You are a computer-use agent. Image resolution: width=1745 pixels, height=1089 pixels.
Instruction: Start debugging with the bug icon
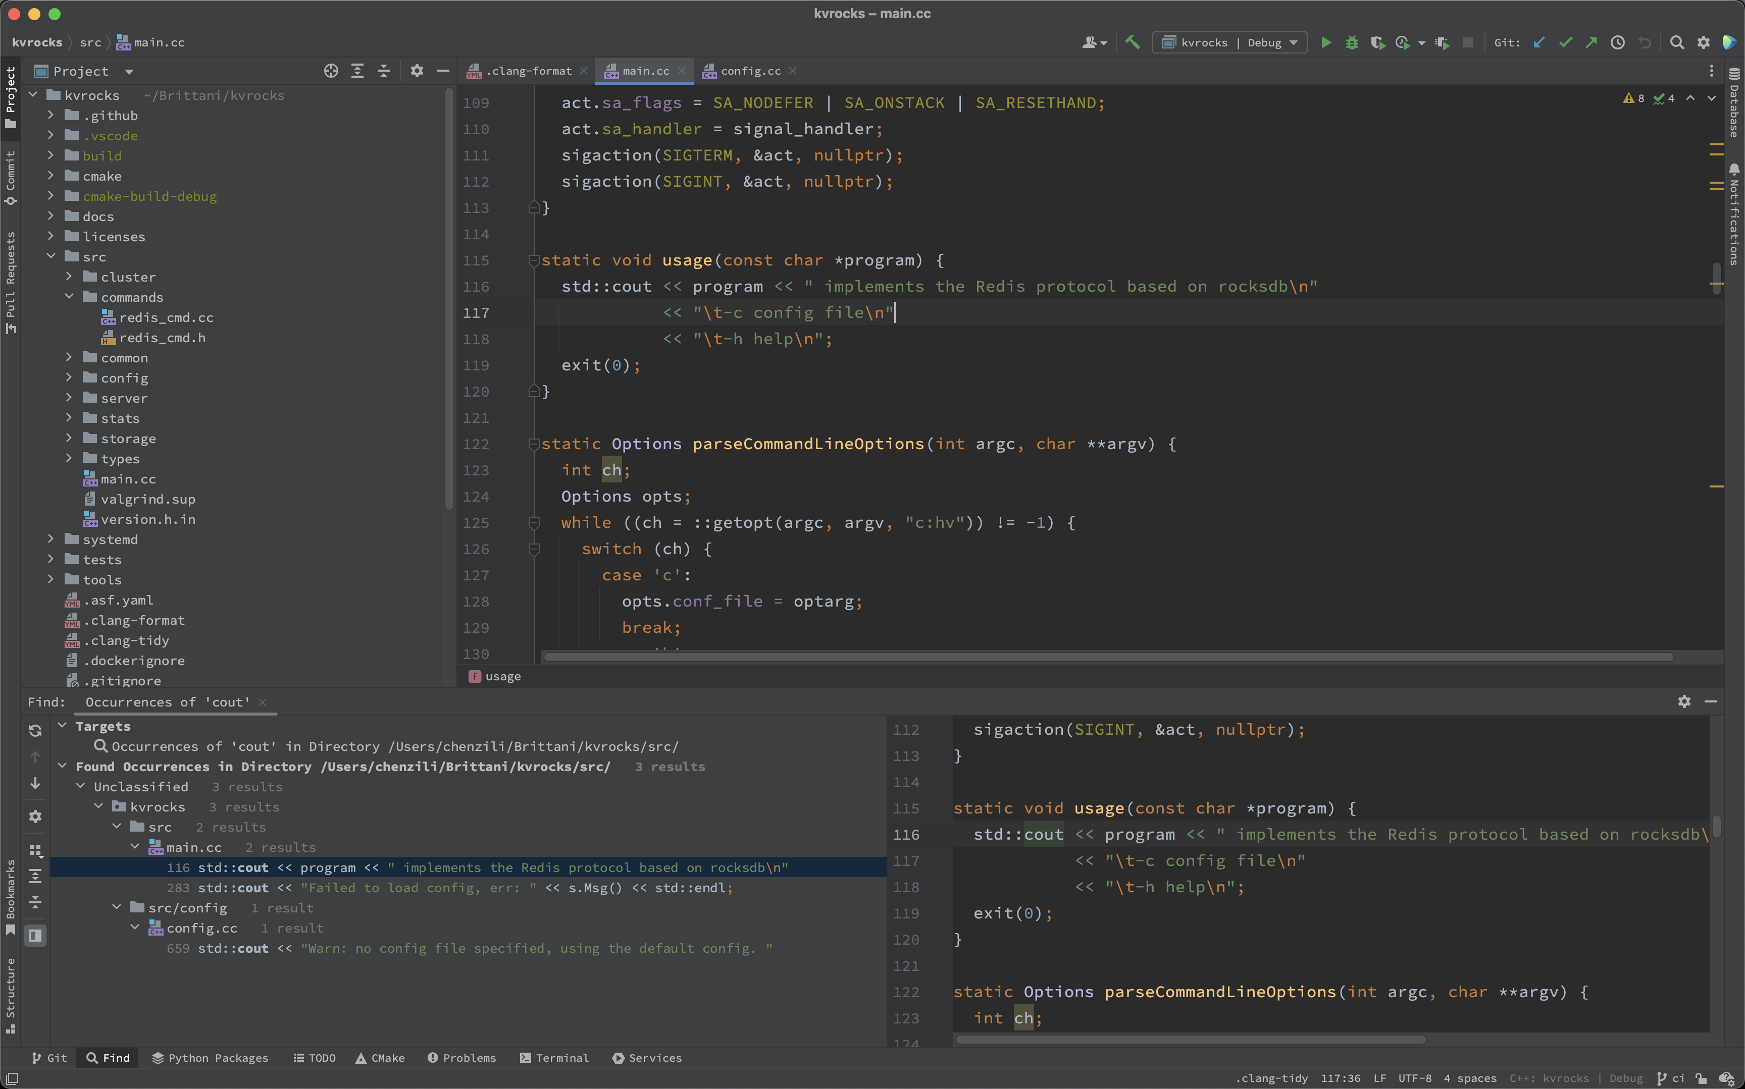[x=1352, y=42]
